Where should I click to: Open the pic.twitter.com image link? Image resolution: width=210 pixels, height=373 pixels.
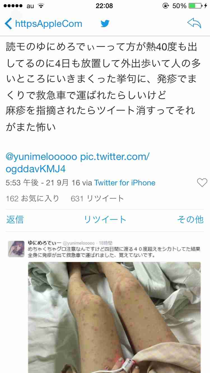point(78,163)
